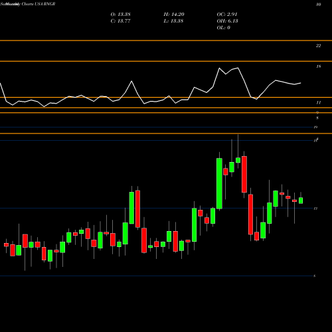Screen dimensions: 332x332
Task: Select the 'OC: 2.91' value
Action: click(x=227, y=15)
